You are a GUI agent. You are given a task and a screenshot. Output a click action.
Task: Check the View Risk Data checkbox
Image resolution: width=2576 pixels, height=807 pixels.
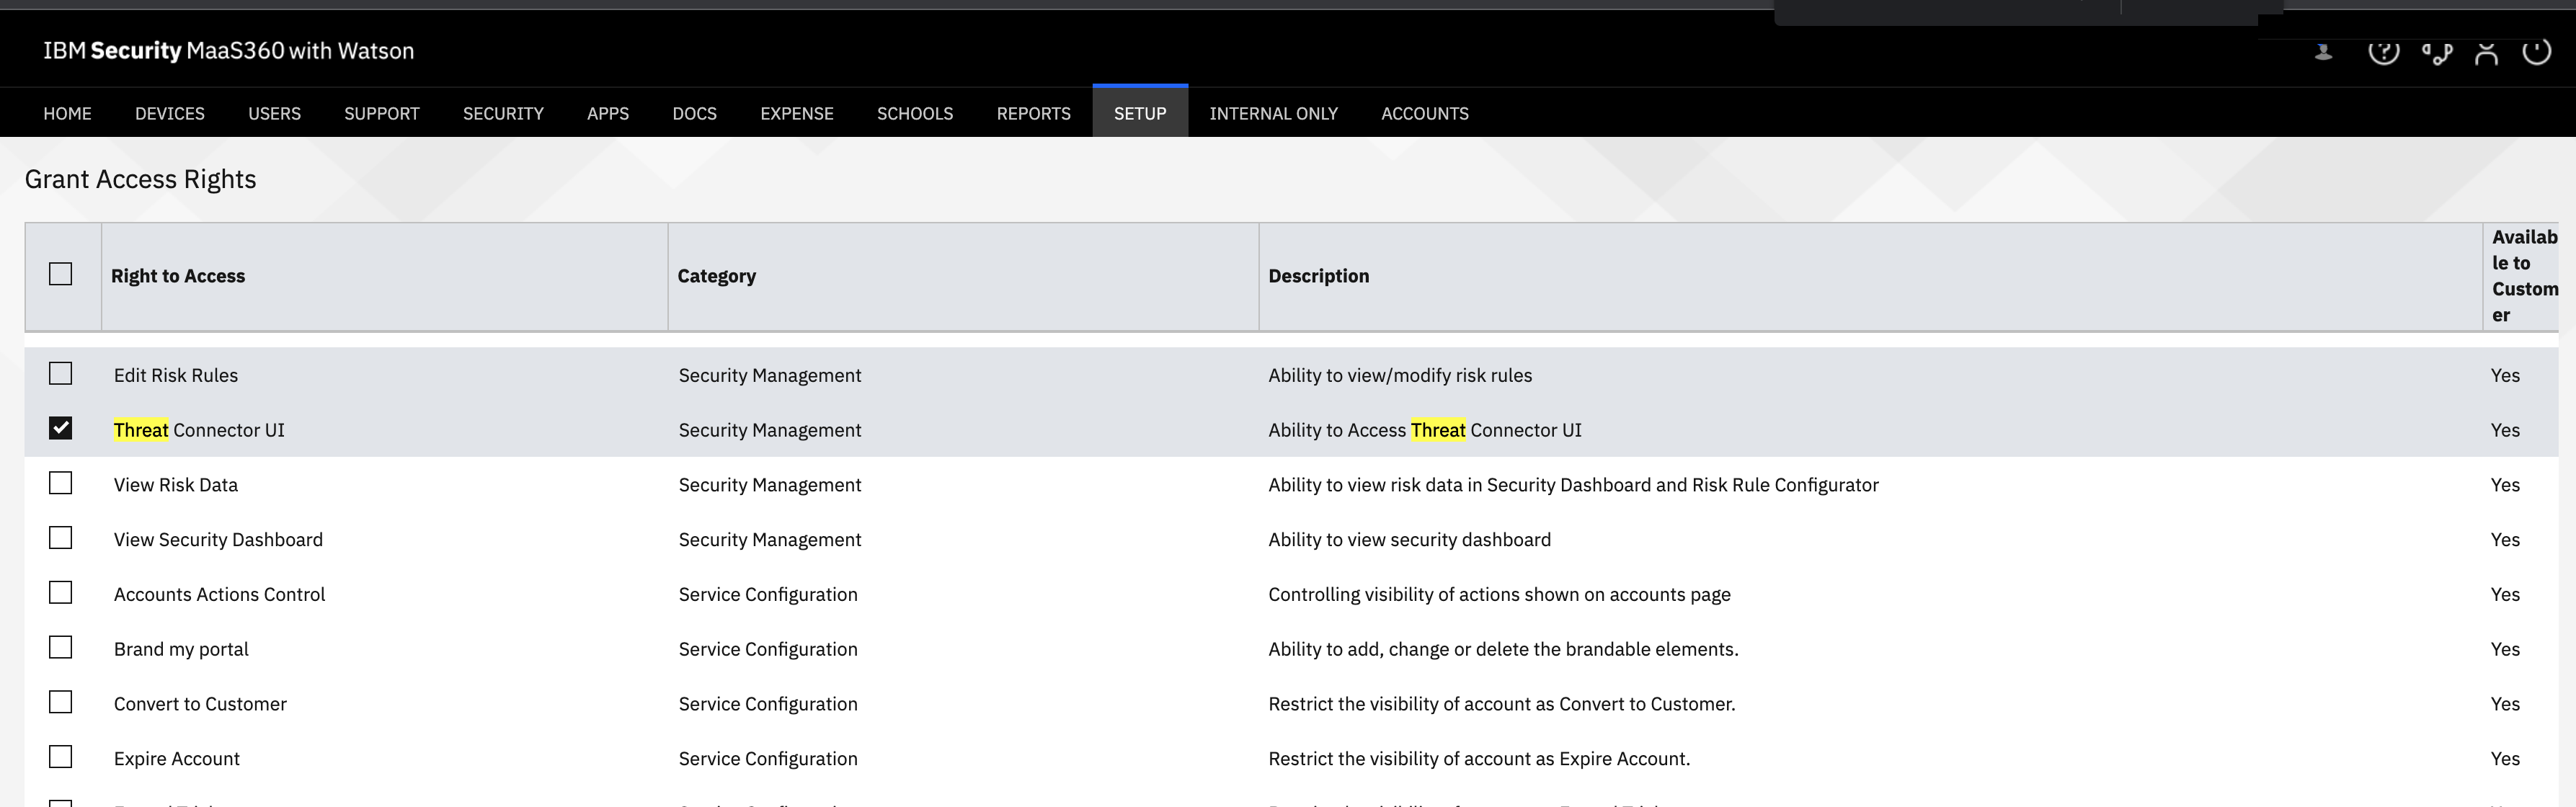pos(60,484)
